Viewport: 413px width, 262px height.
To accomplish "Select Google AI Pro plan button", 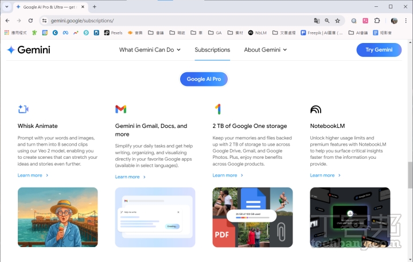I will click(x=204, y=79).
